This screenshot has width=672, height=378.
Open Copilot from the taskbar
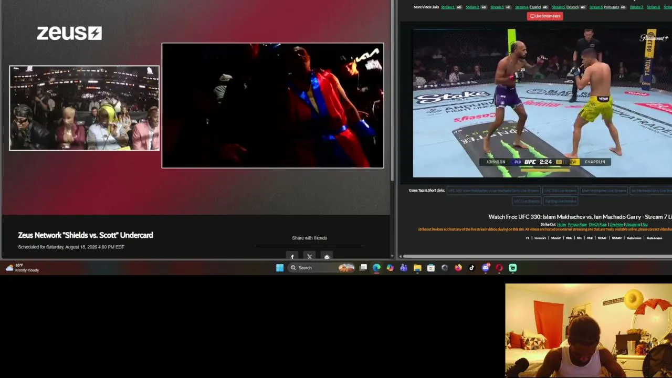click(x=390, y=268)
